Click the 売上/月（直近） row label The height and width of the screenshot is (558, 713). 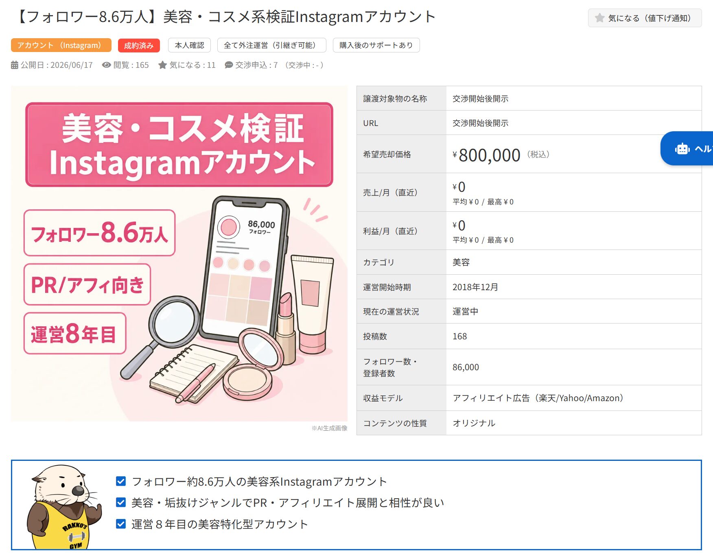pyautogui.click(x=390, y=193)
